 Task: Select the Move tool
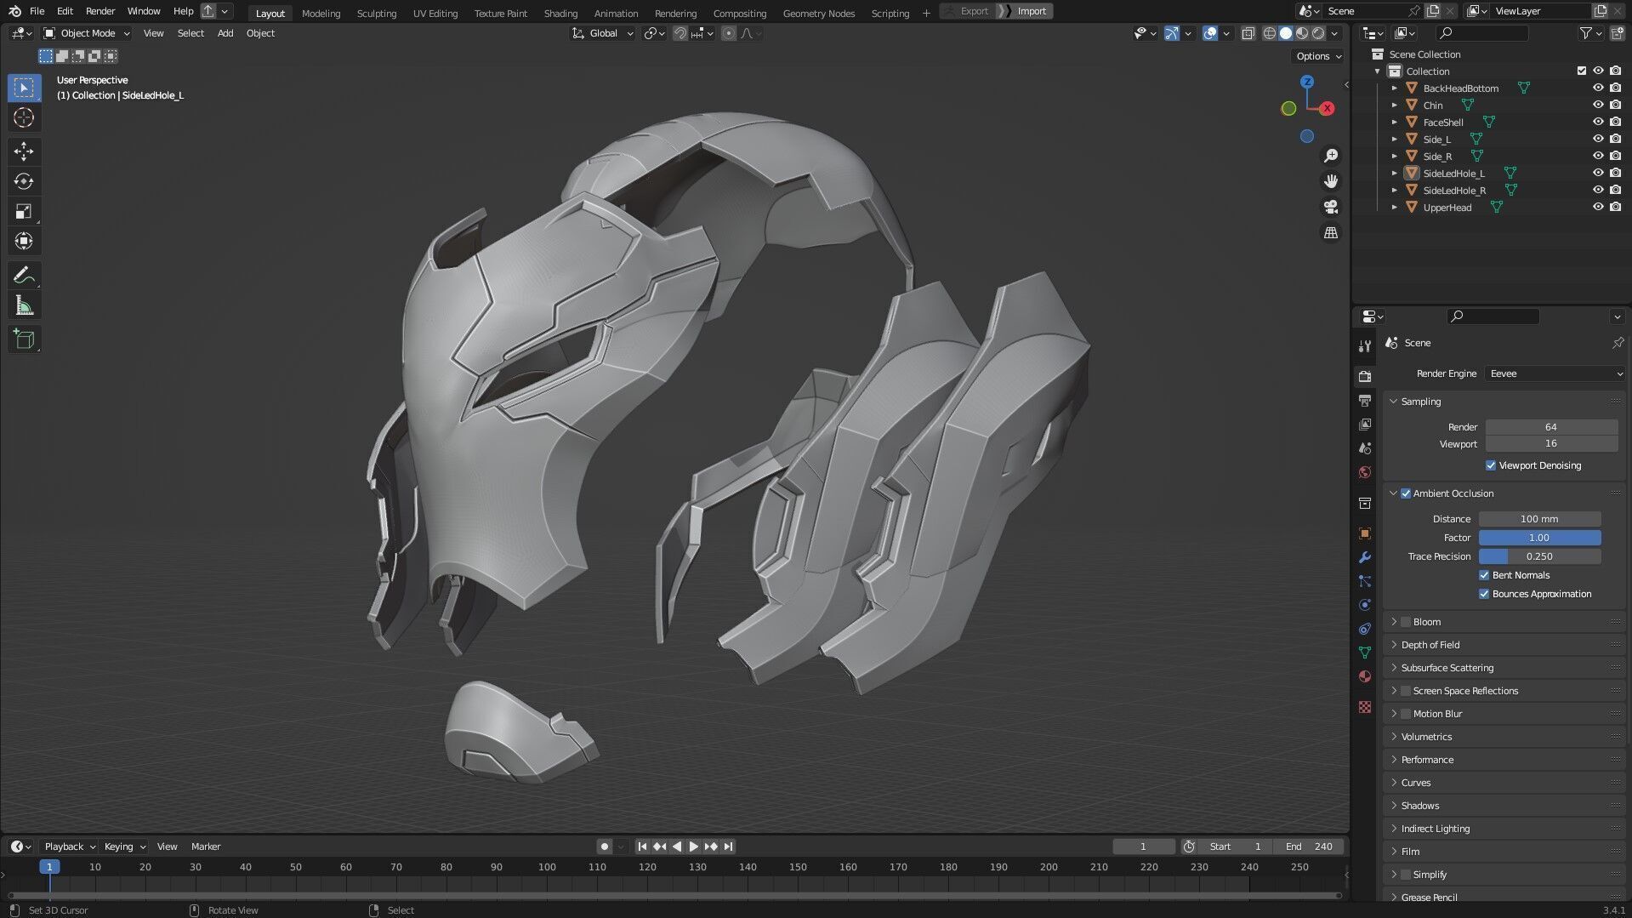[x=24, y=151]
